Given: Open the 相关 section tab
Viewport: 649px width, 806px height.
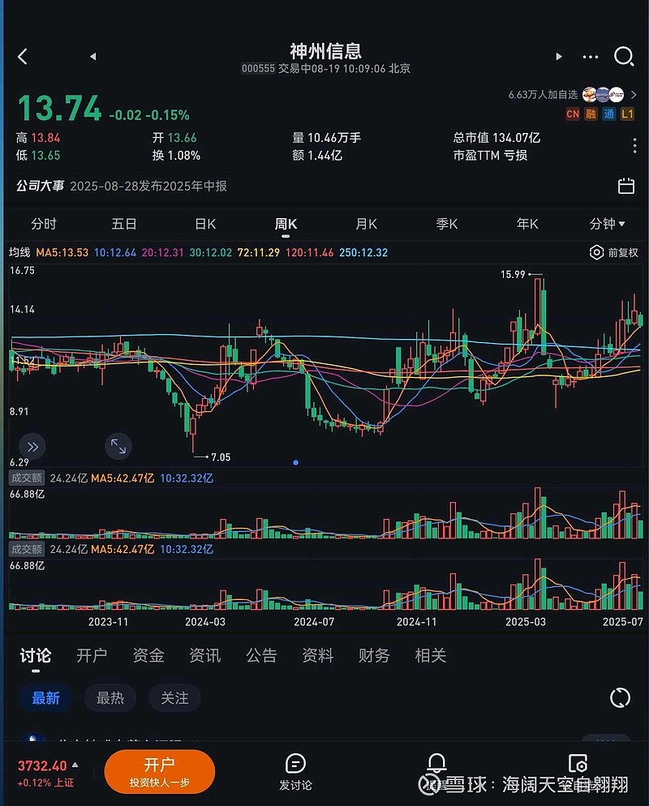Looking at the screenshot, I should 431,655.
